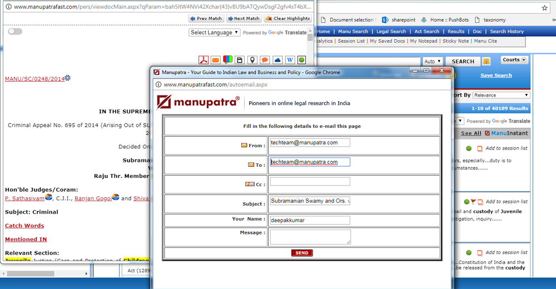Click the blue cloud save icon
The image size is (556, 289).
(x=277, y=60)
